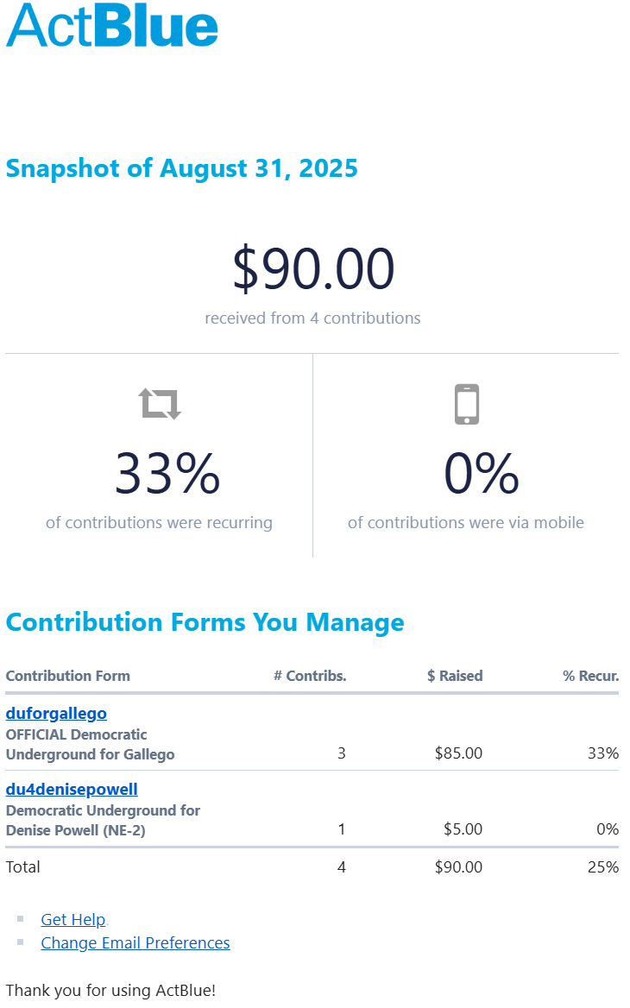Click the 33% recurring contributions figure
This screenshot has width=630, height=1008.
pyautogui.click(x=167, y=474)
